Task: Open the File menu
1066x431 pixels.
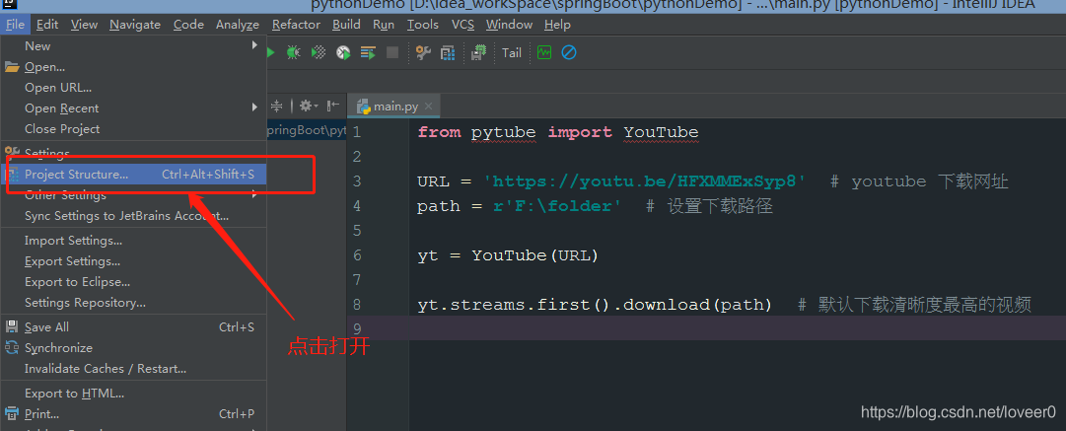Action: (15, 25)
